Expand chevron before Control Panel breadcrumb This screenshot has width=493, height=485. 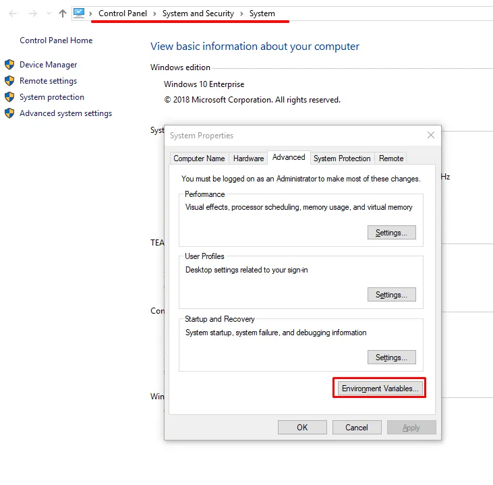click(x=90, y=13)
